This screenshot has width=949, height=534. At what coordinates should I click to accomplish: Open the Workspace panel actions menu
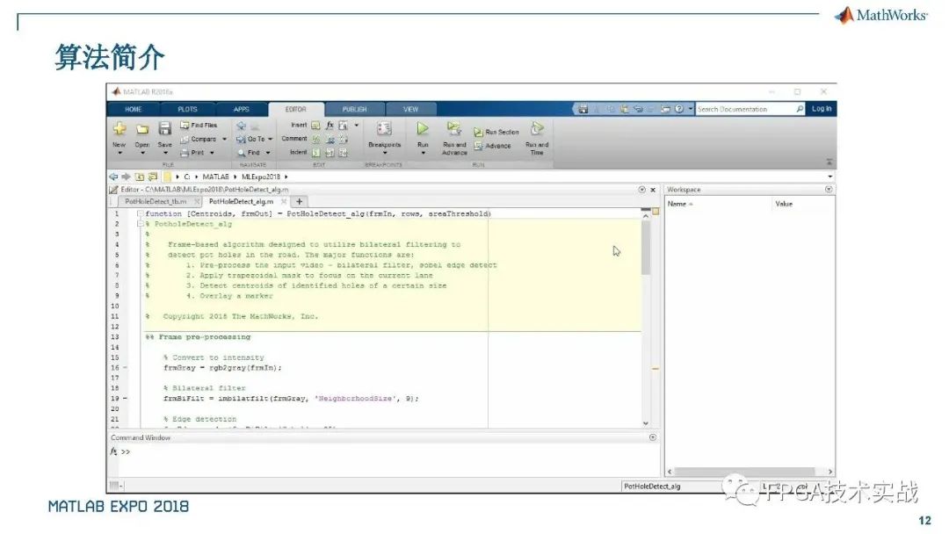pyautogui.click(x=829, y=190)
